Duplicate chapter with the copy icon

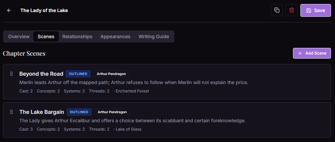point(277,10)
